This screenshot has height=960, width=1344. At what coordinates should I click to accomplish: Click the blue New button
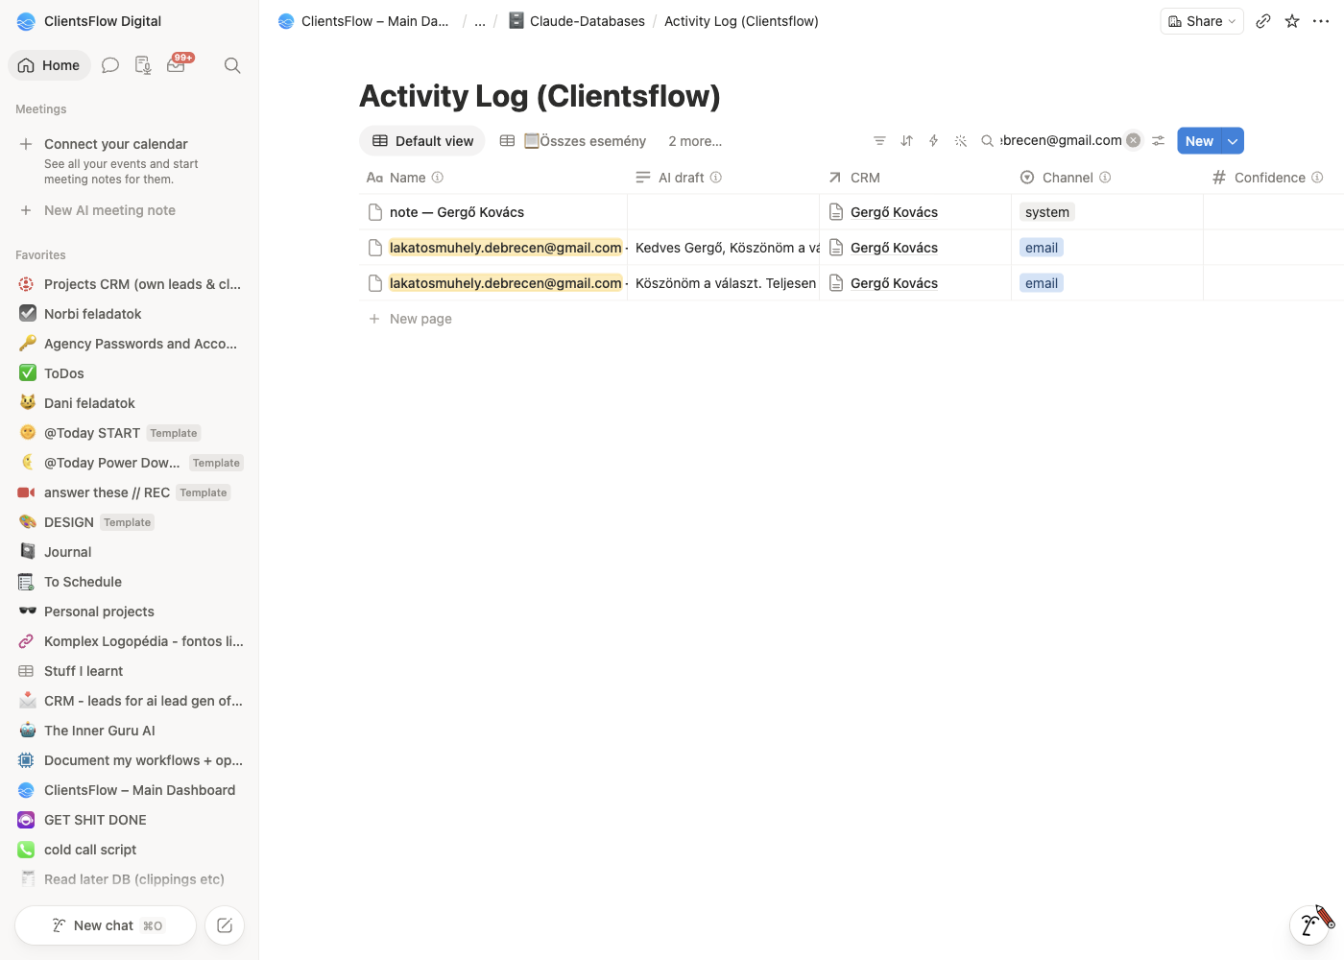tap(1199, 141)
